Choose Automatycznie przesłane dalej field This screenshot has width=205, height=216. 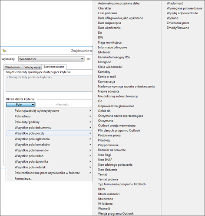coord(119,3)
